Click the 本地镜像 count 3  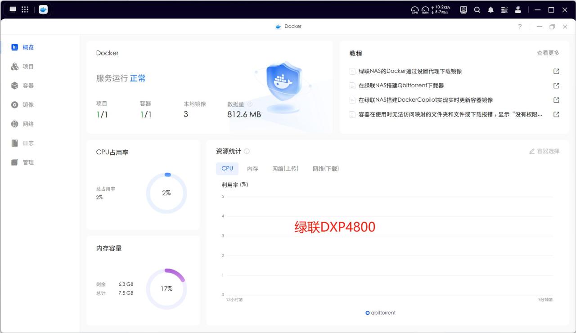pyautogui.click(x=186, y=114)
